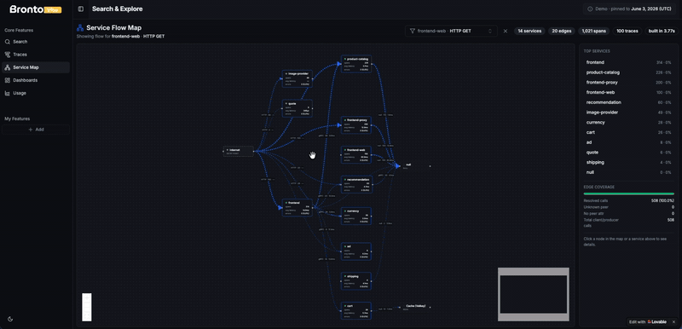
Task: Select Service Map in the sidebar
Action: [x=36, y=67]
